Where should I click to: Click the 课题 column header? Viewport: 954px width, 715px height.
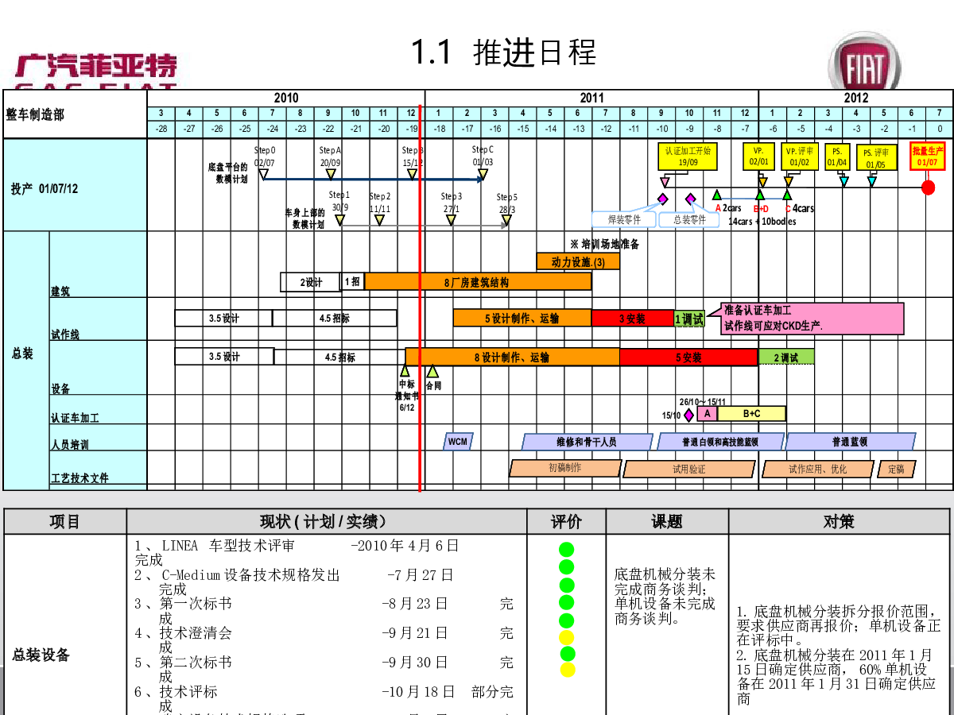(667, 521)
